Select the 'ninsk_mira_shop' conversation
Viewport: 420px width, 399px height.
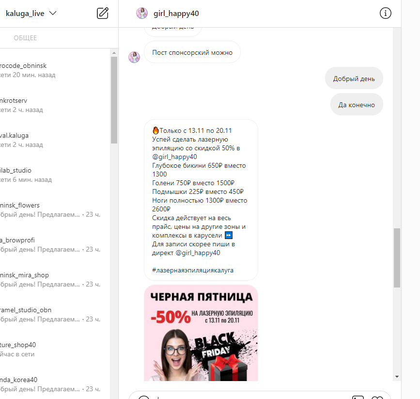[55, 279]
